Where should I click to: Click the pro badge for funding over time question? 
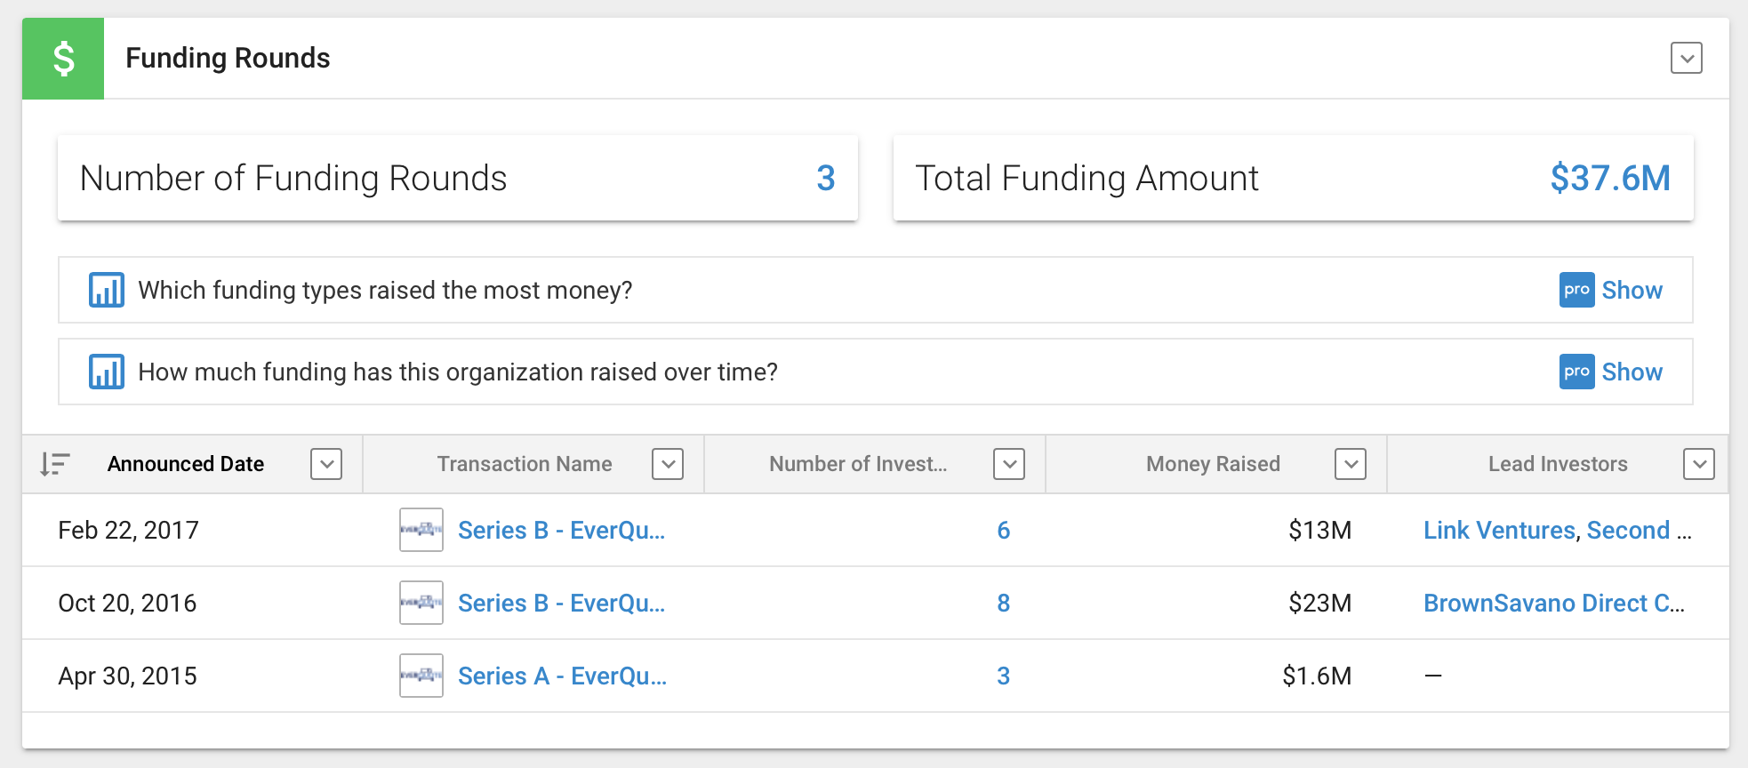(x=1576, y=372)
